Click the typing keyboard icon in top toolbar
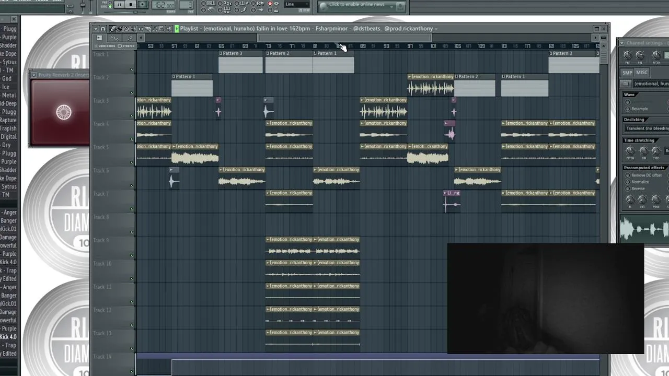This screenshot has height=376, width=669. [x=210, y=4]
